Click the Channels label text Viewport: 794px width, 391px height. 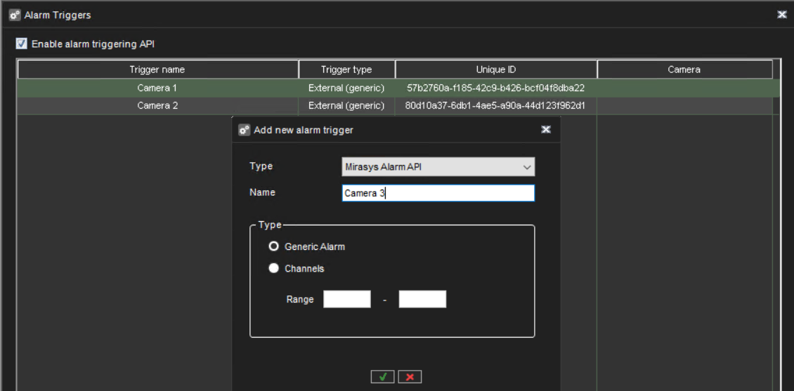[x=304, y=269]
